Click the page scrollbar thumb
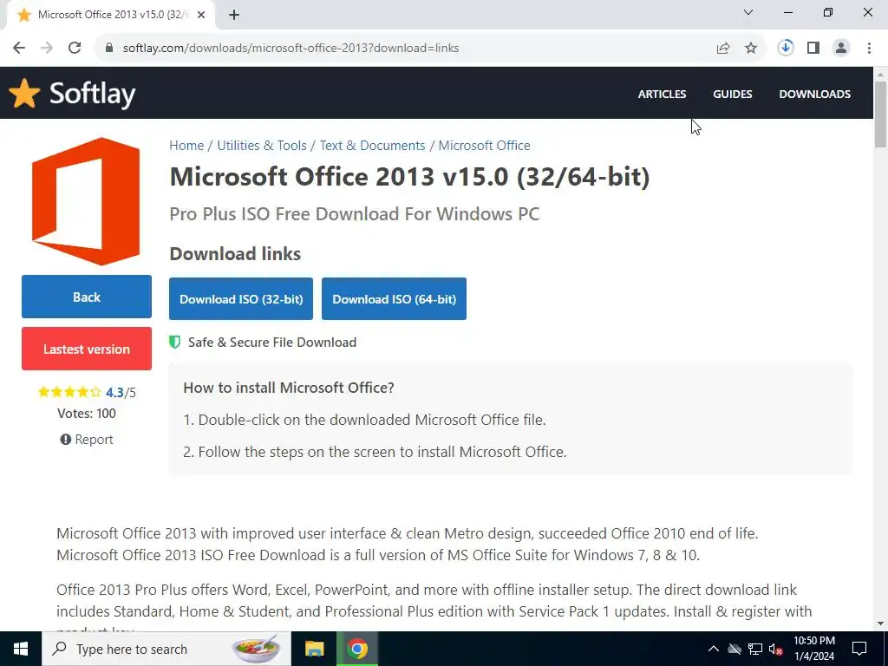Screen dimensions: 888x666 tap(880, 114)
